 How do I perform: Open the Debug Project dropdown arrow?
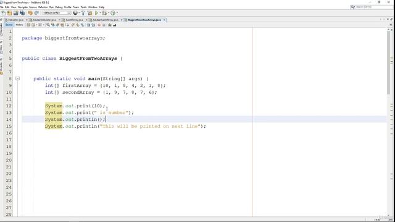[109, 13]
